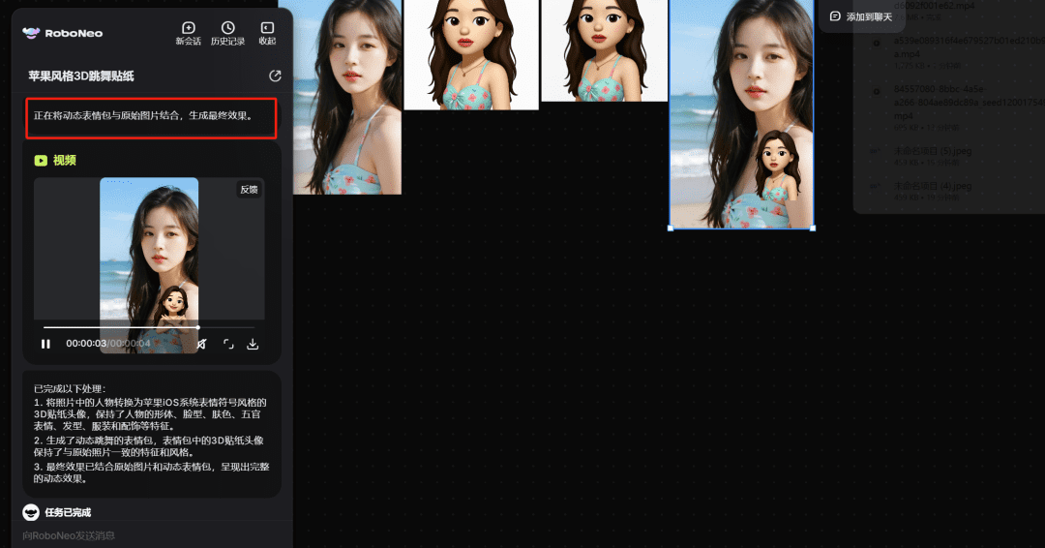The image size is (1045, 548).
Task: Open share icon beside 苹果风格3D跳舞贴纸 title
Action: tap(275, 76)
